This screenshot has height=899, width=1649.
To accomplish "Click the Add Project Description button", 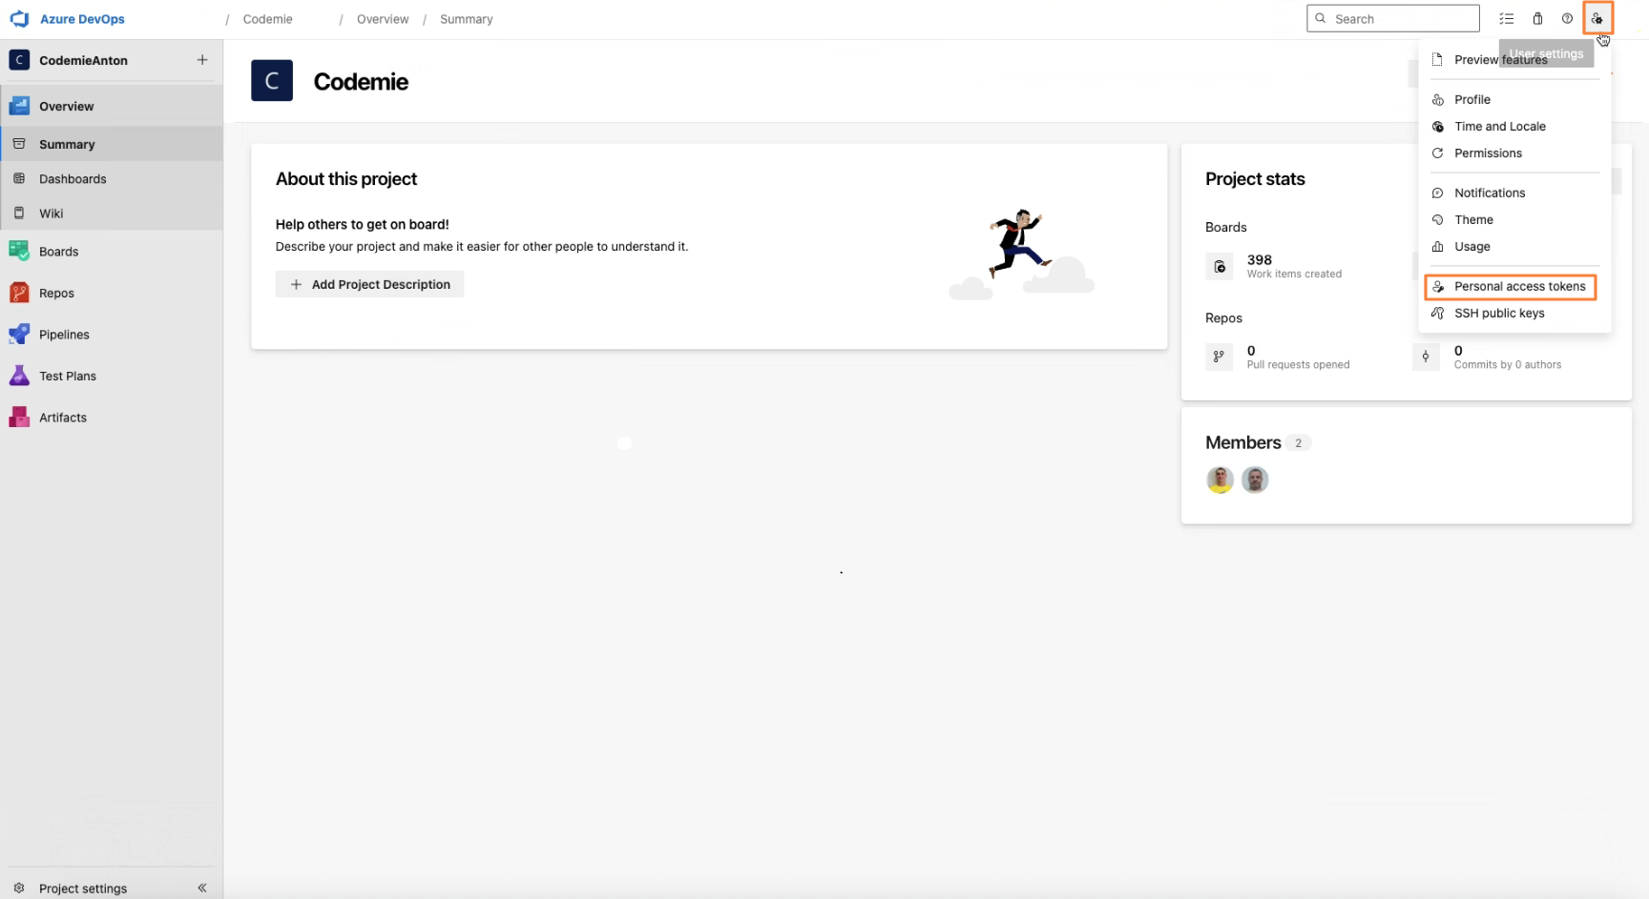I will coord(369,284).
